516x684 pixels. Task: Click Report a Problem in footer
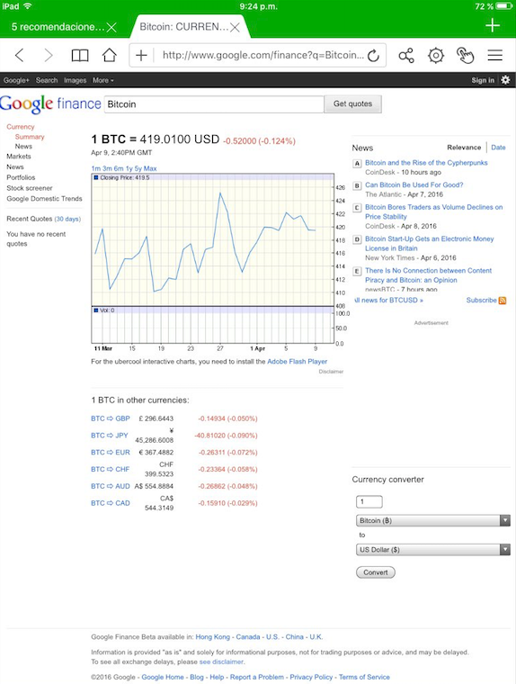(x=257, y=677)
